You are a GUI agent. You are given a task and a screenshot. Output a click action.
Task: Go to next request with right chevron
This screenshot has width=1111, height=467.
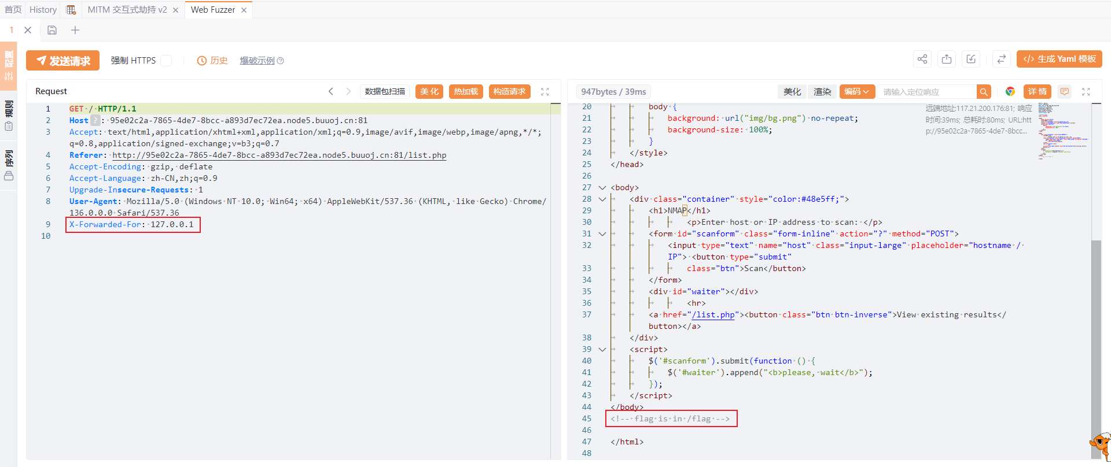(348, 91)
